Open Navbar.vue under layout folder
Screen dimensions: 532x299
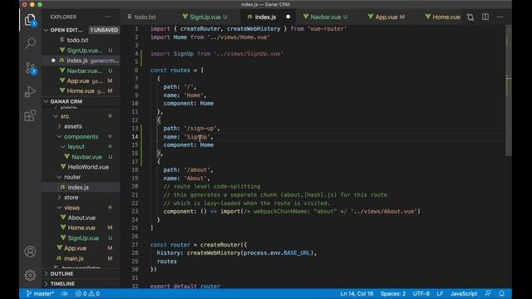pos(81,157)
